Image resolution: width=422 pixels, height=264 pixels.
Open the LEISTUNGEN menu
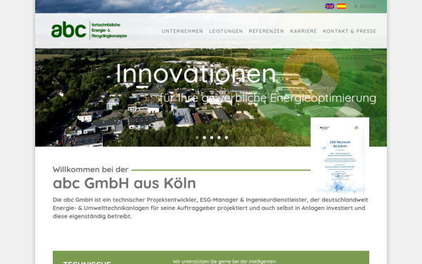click(x=226, y=31)
